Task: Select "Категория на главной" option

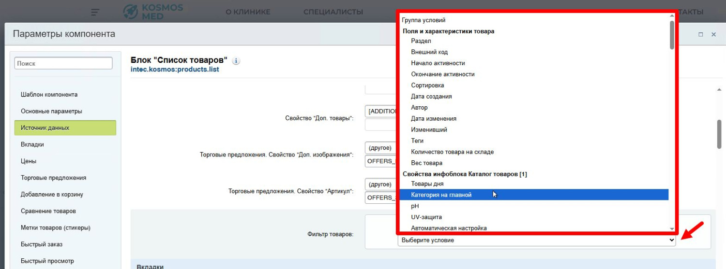Action: coord(441,195)
